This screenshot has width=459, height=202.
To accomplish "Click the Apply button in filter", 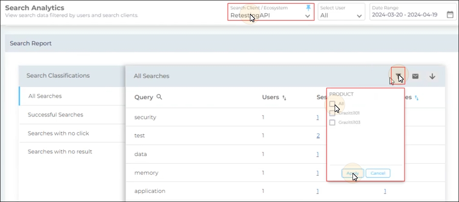I will (352, 173).
